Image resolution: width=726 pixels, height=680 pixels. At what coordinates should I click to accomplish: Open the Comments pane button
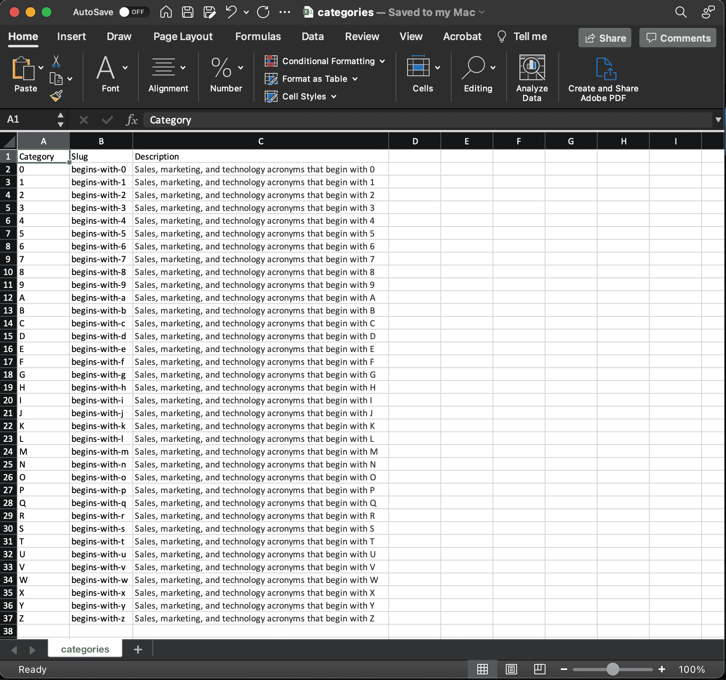[x=678, y=38]
